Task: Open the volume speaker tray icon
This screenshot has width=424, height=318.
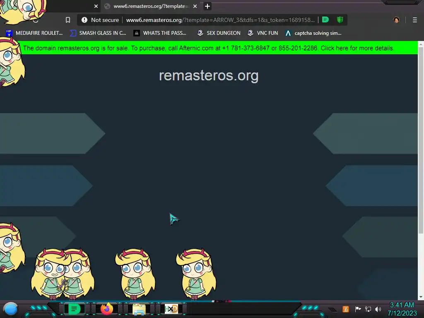Action: (x=378, y=309)
